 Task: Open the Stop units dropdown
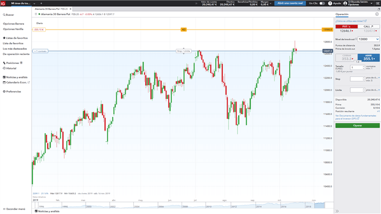tap(373, 78)
